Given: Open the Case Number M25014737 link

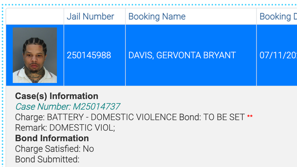Looking at the screenshot, I should (x=68, y=107).
